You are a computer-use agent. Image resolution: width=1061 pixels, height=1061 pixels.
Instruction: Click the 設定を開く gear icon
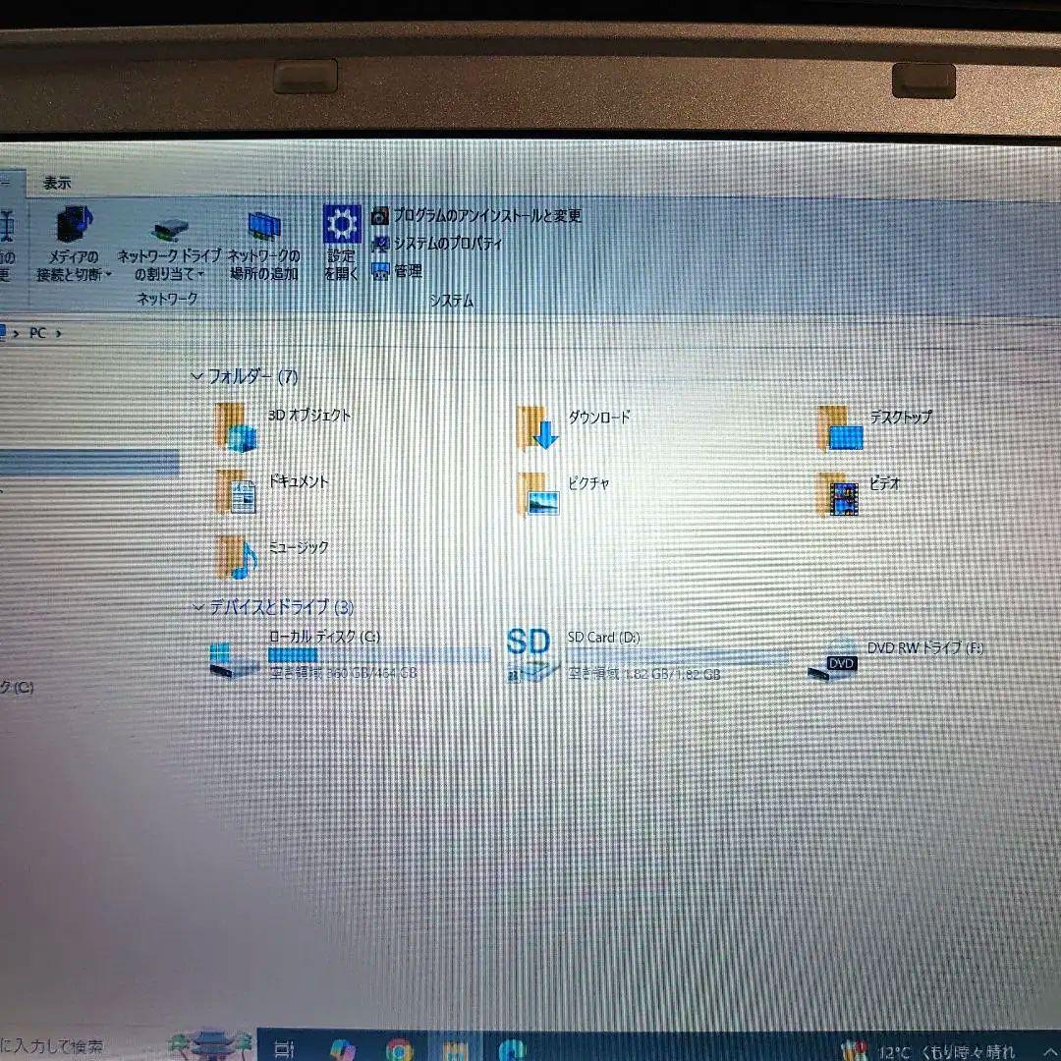tap(342, 226)
